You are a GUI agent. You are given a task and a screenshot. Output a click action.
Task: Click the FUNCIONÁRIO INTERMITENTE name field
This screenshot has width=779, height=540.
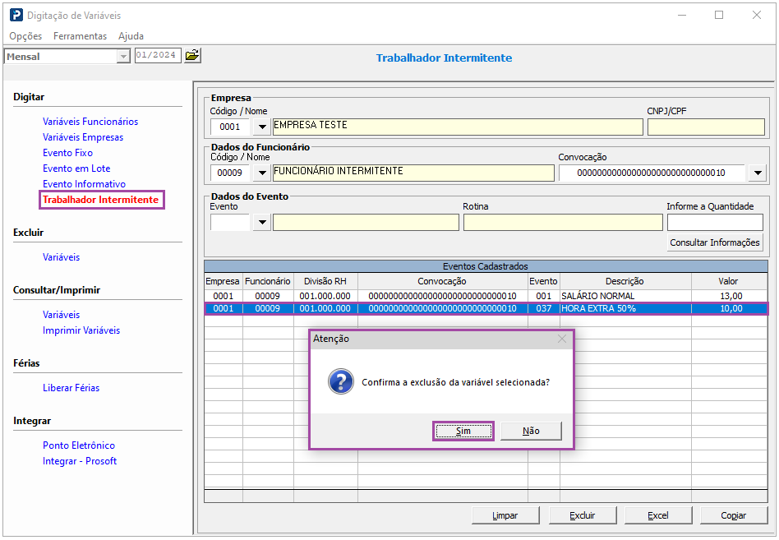click(413, 173)
